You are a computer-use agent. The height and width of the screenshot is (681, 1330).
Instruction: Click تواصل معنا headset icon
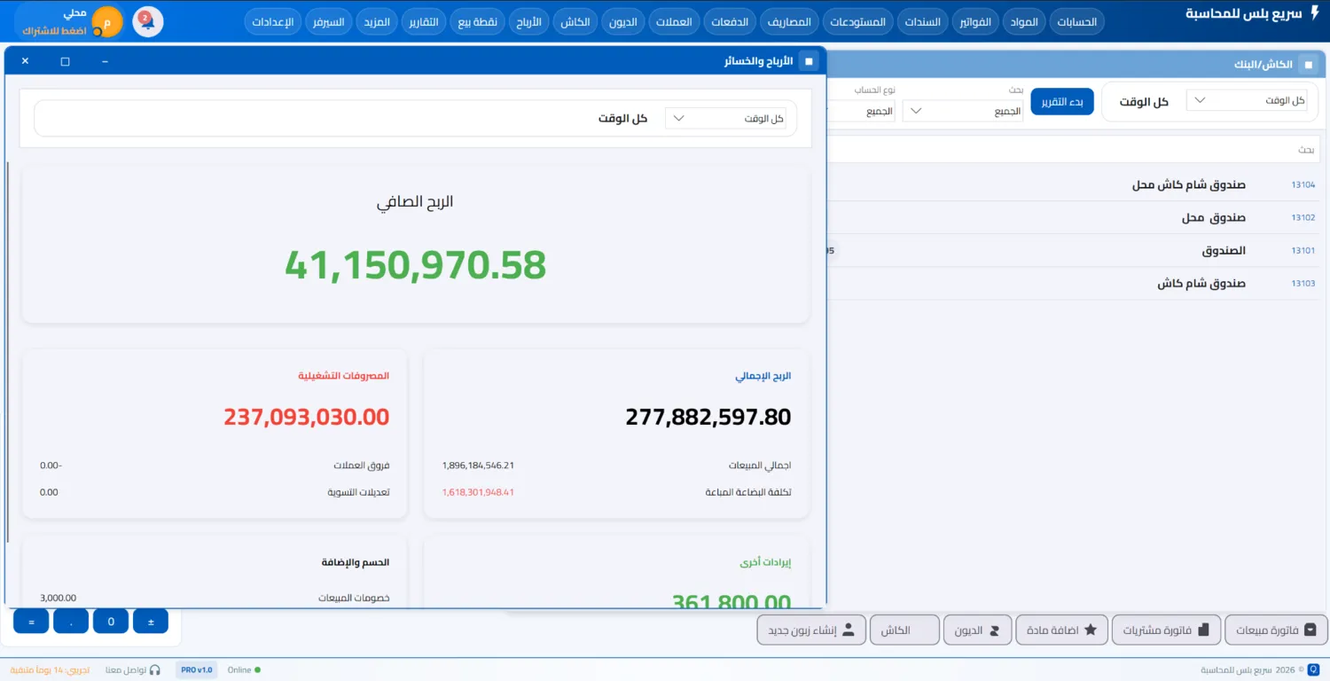coord(155,670)
